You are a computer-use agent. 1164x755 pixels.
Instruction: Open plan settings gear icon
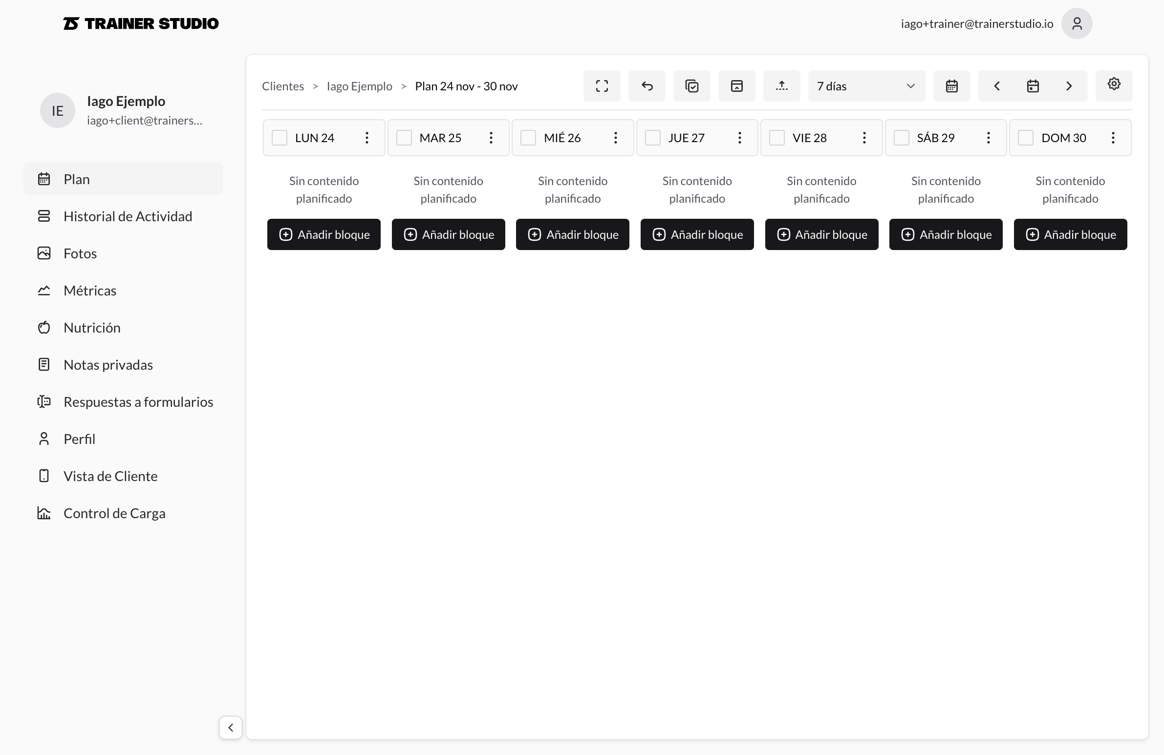1114,84
